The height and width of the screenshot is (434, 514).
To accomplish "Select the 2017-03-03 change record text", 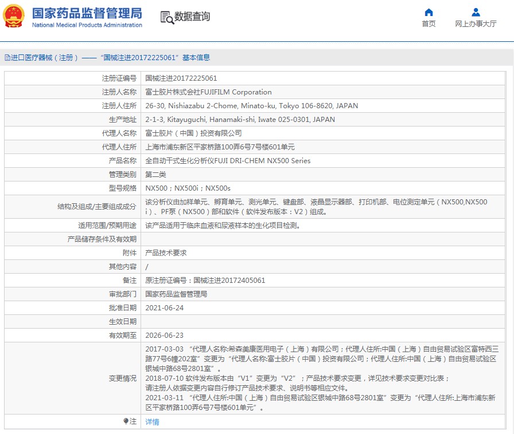I will click(x=322, y=359).
